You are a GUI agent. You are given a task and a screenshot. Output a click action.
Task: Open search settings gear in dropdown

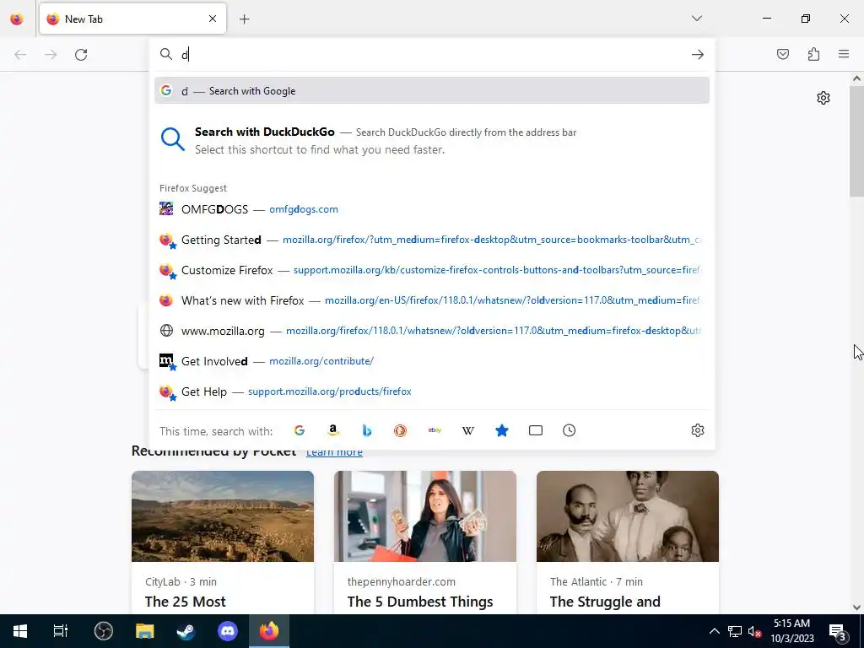click(698, 430)
